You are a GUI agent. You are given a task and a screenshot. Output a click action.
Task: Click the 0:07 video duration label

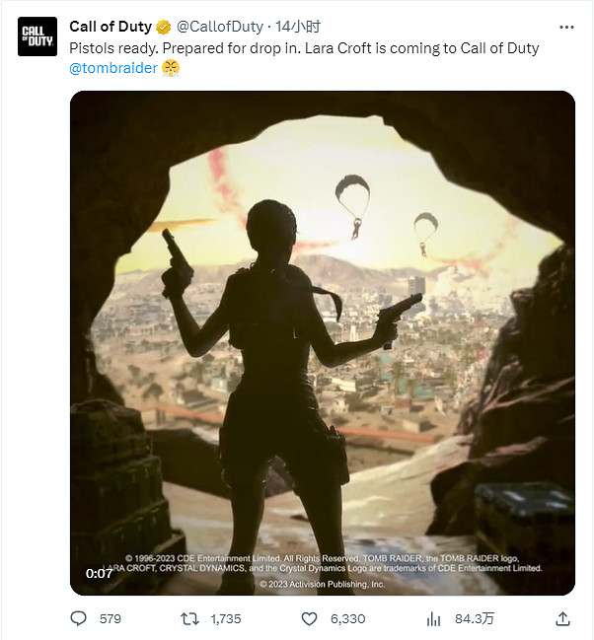99,573
